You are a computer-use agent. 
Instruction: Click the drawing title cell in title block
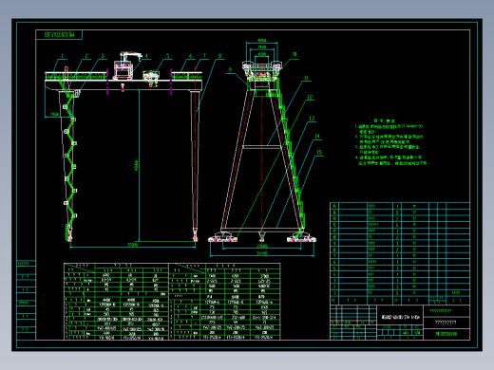click(x=400, y=317)
